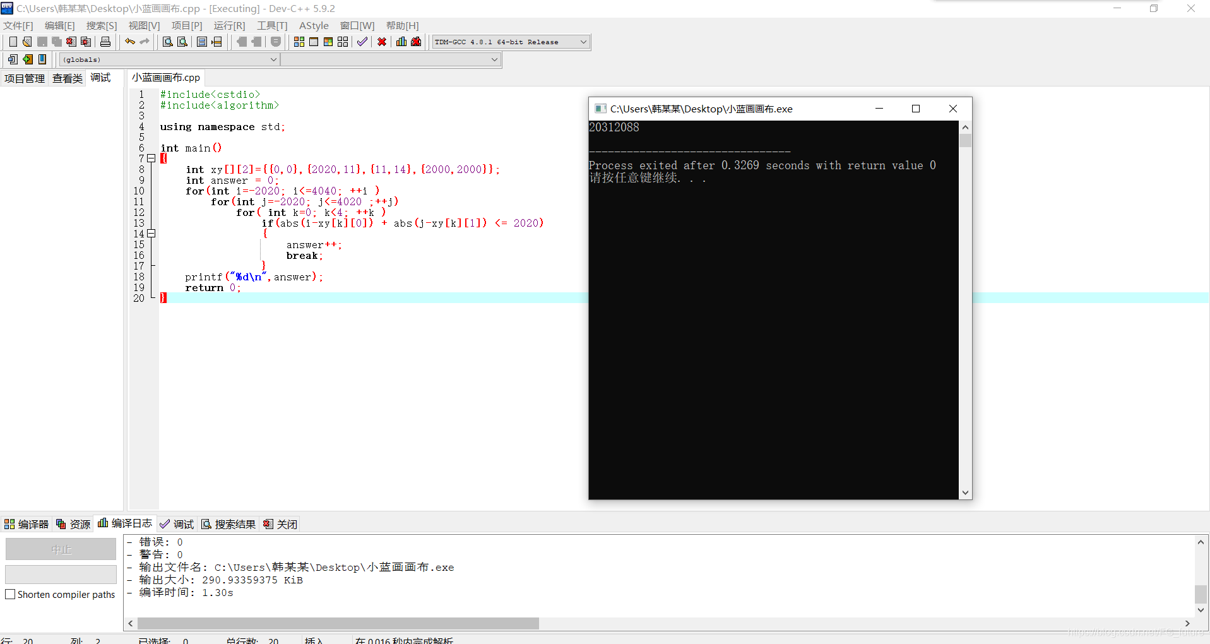
Task: Open the AStyle menu
Action: (x=314, y=25)
